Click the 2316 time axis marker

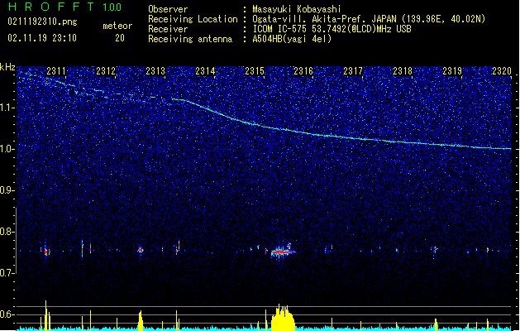[x=303, y=70]
